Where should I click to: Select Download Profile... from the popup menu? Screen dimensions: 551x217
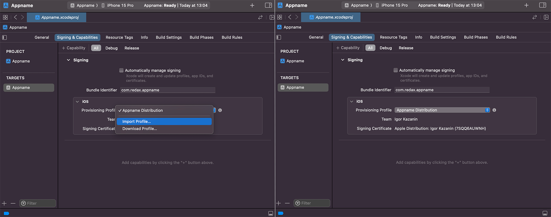click(164, 129)
